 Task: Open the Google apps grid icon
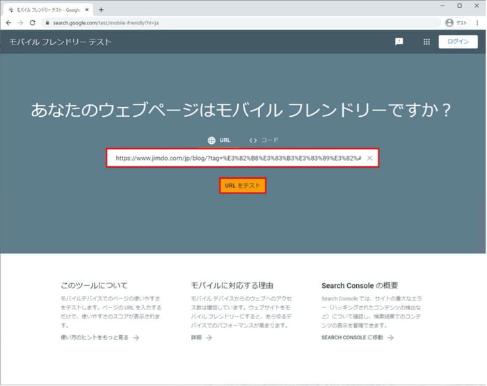tap(426, 42)
